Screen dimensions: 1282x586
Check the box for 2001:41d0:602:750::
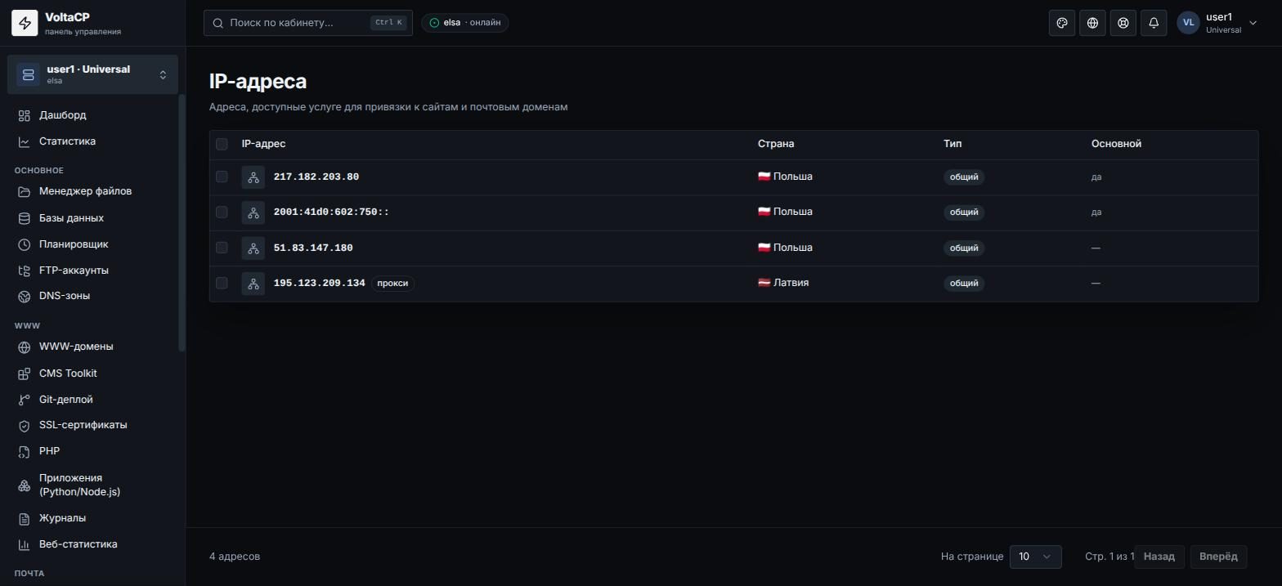[x=222, y=212]
